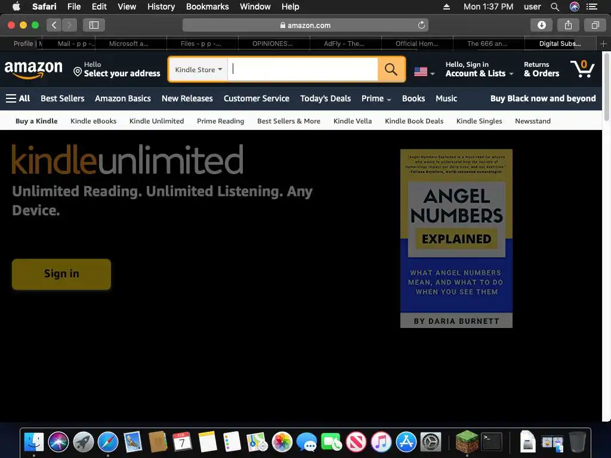The image size is (611, 458).
Task: Open the shopping cart icon
Action: (582, 69)
